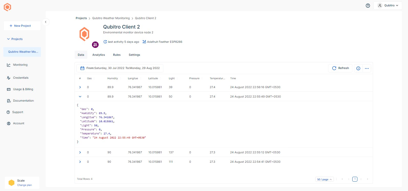Switch to the Settings tab
The width and height of the screenshot is (408, 191).
(134, 55)
